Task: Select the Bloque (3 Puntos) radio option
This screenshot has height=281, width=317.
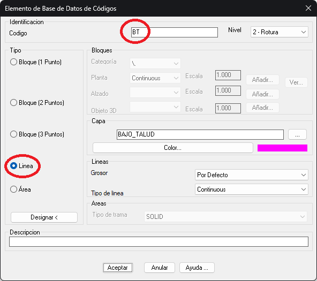Action: click(13, 134)
